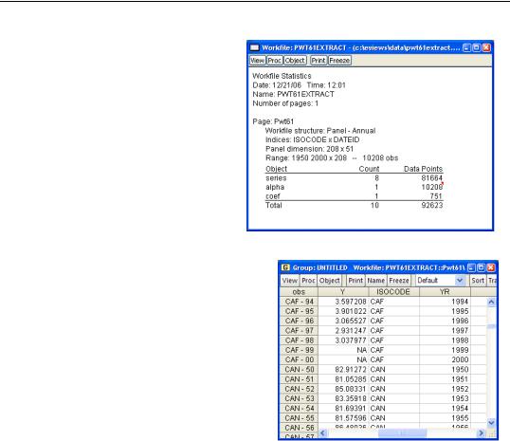Click the series row data points 81664
This screenshot has height=441, width=510.
(432, 178)
